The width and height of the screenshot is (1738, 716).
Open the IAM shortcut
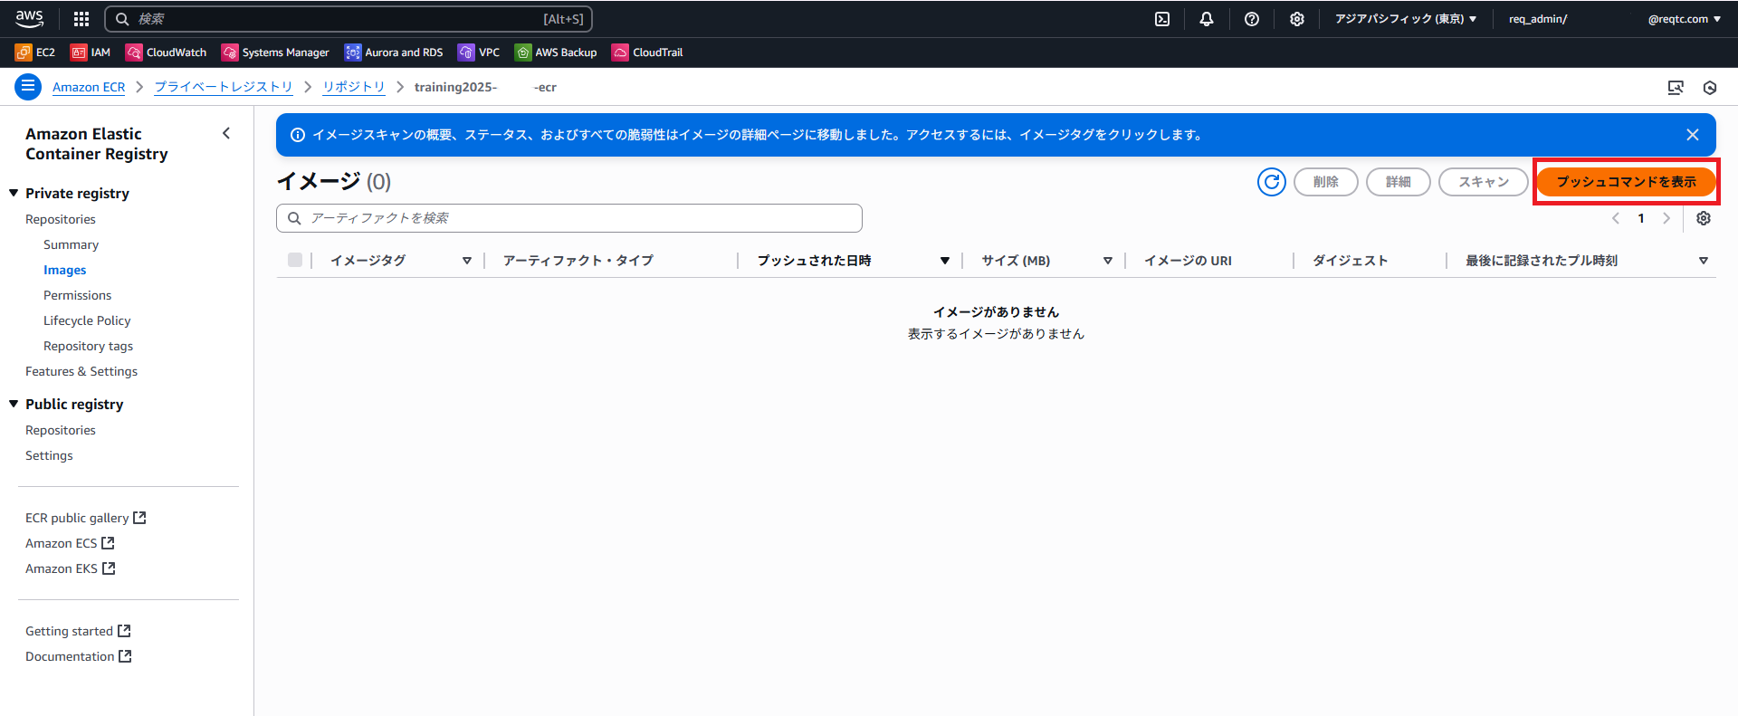point(91,53)
